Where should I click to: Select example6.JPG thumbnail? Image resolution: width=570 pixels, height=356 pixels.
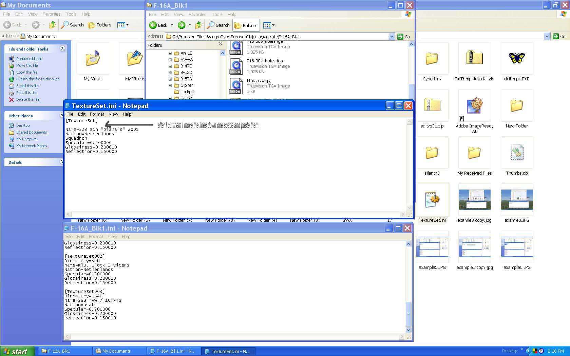coord(517,247)
